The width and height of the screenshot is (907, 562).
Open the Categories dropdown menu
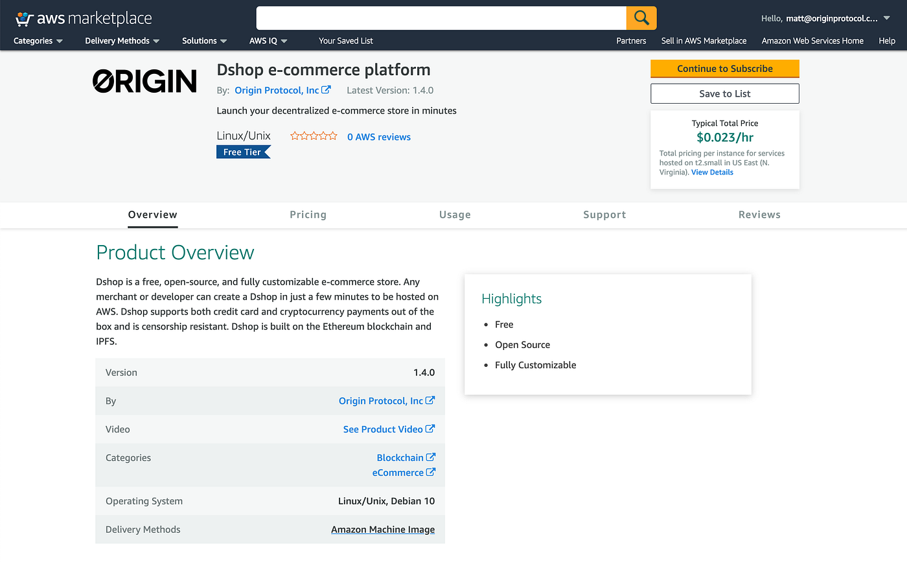pos(39,41)
